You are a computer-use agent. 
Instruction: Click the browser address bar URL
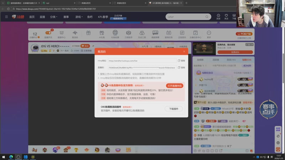click(56, 9)
